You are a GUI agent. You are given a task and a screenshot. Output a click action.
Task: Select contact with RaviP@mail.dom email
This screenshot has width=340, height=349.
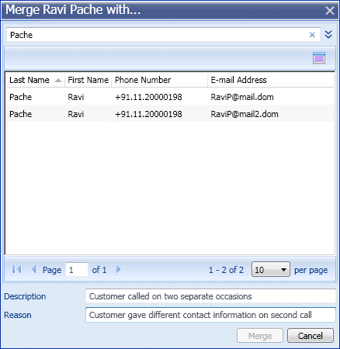coord(170,97)
